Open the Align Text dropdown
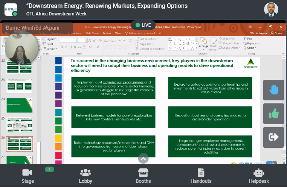Screen dimensions: 287x188 click(x=145, y=44)
